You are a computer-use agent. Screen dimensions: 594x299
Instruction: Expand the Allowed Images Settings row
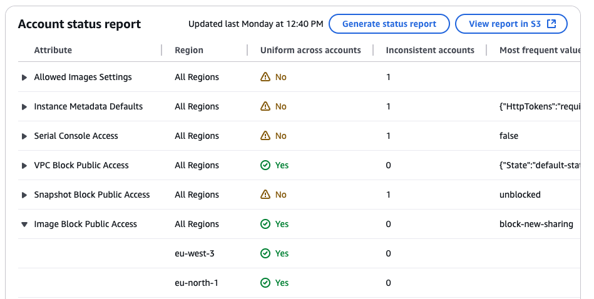[x=24, y=78]
